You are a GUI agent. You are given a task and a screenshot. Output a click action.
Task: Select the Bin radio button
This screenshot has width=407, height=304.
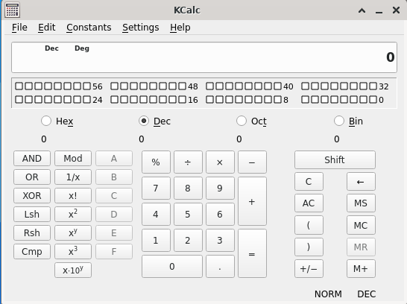338,121
